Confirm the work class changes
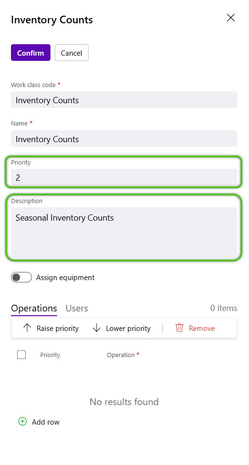The image size is (249, 465). pyautogui.click(x=30, y=53)
